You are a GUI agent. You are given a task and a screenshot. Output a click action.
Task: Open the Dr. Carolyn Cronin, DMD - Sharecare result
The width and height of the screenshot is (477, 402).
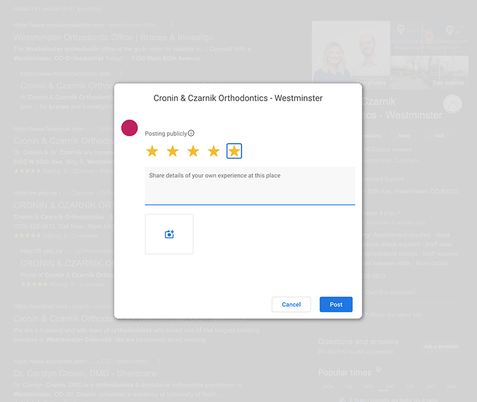[x=85, y=373]
